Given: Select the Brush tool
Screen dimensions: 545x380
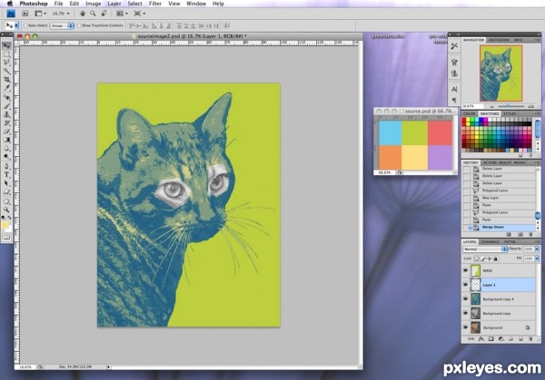Looking at the screenshot, I should [6, 106].
